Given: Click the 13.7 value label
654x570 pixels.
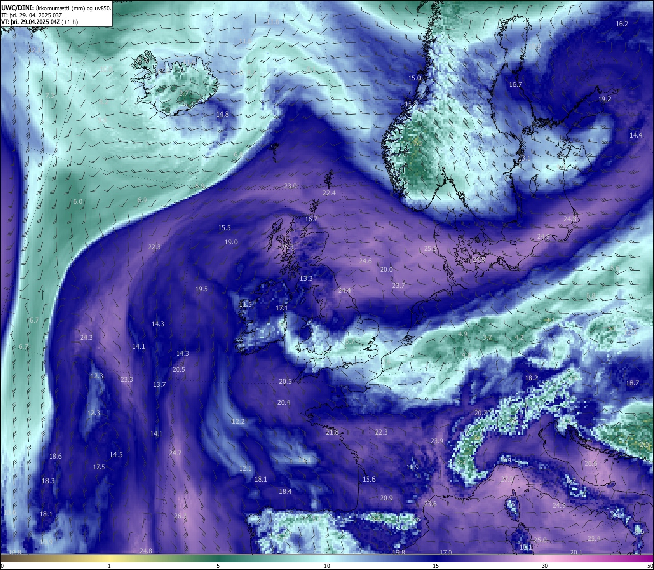Looking at the screenshot, I should (159, 384).
